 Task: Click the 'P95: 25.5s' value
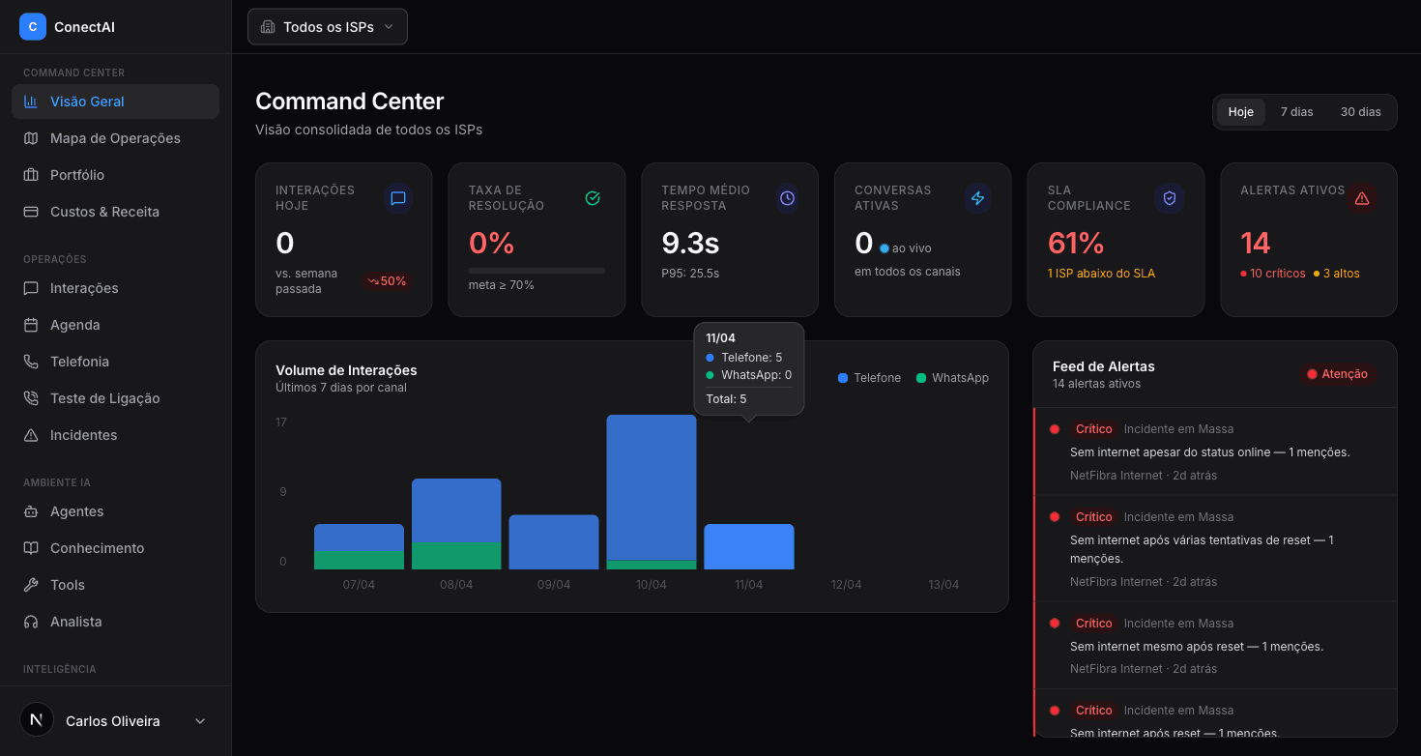pyautogui.click(x=690, y=274)
